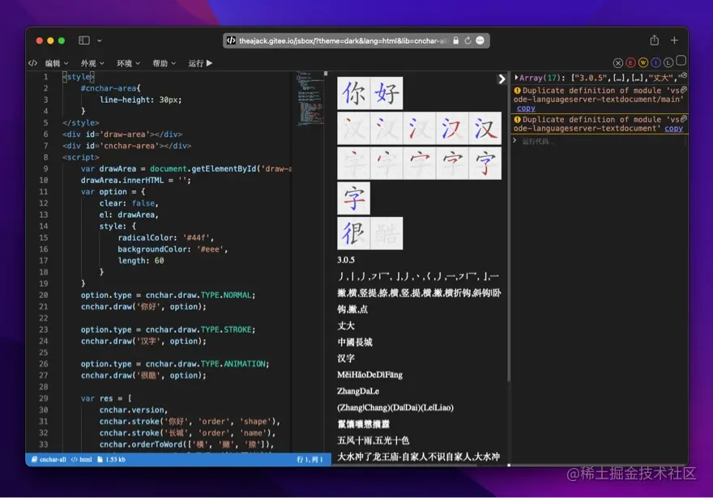Click the 汉字 output line
Viewport: 713px width, 498px height.
346,359
